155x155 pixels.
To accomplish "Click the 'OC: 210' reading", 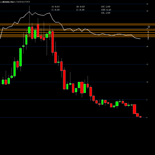I will (x=106, y=7).
